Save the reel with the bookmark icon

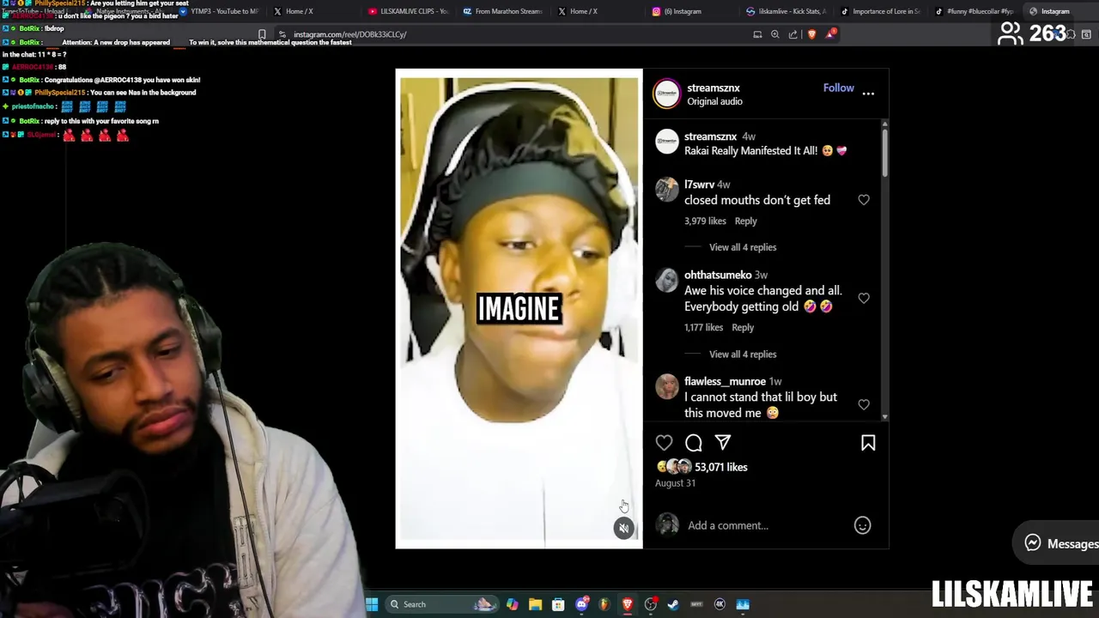(868, 443)
